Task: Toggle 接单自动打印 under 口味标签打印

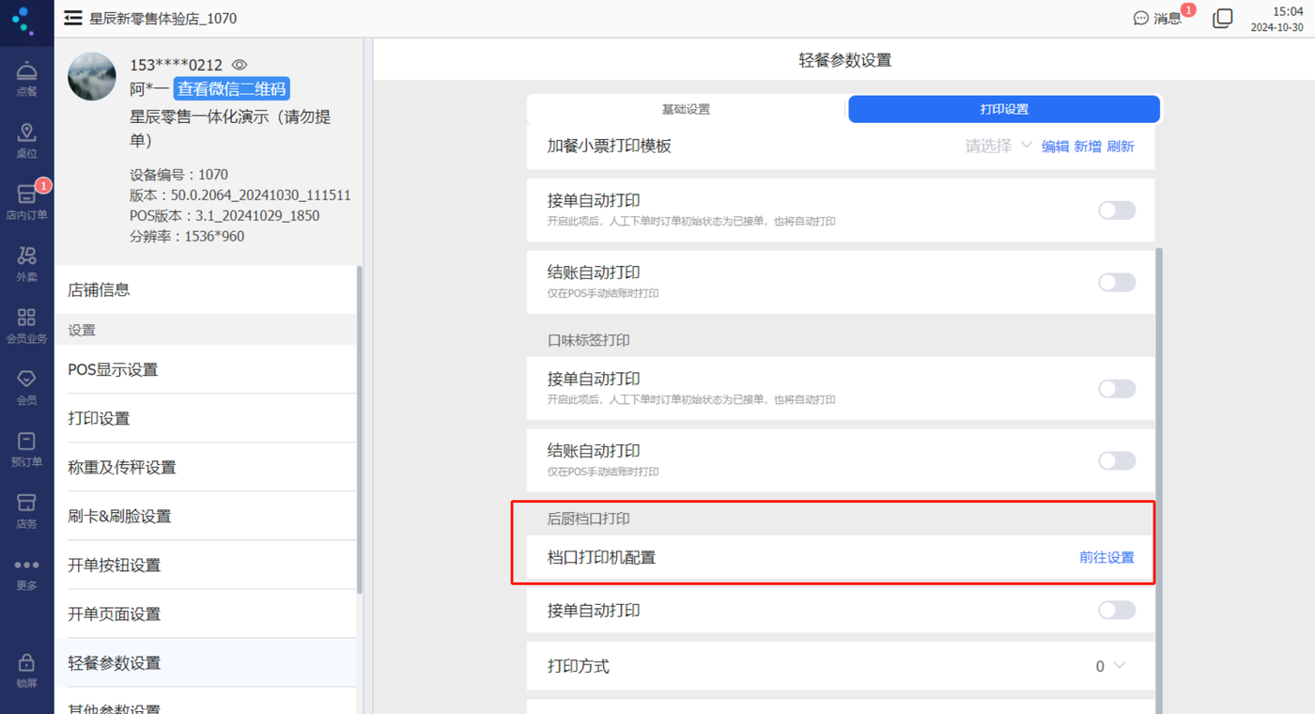Action: coord(1117,388)
